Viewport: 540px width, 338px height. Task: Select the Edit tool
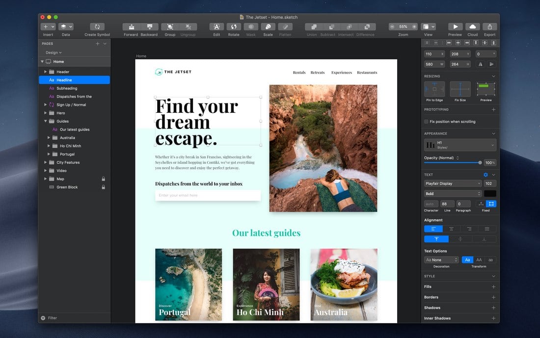216,27
